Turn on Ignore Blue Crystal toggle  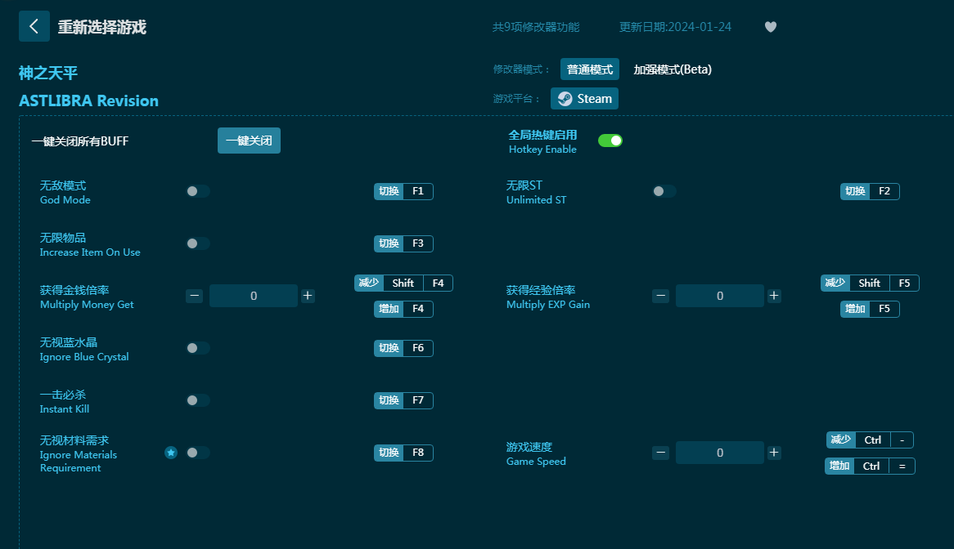pos(198,348)
